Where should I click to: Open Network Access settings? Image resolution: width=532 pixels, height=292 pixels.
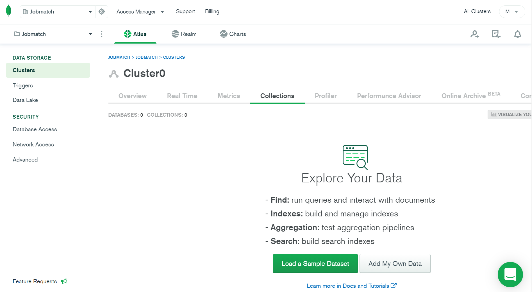click(x=33, y=144)
